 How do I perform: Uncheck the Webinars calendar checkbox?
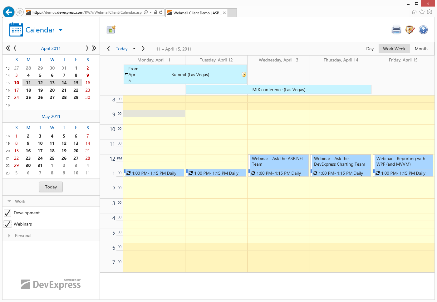click(x=7, y=224)
